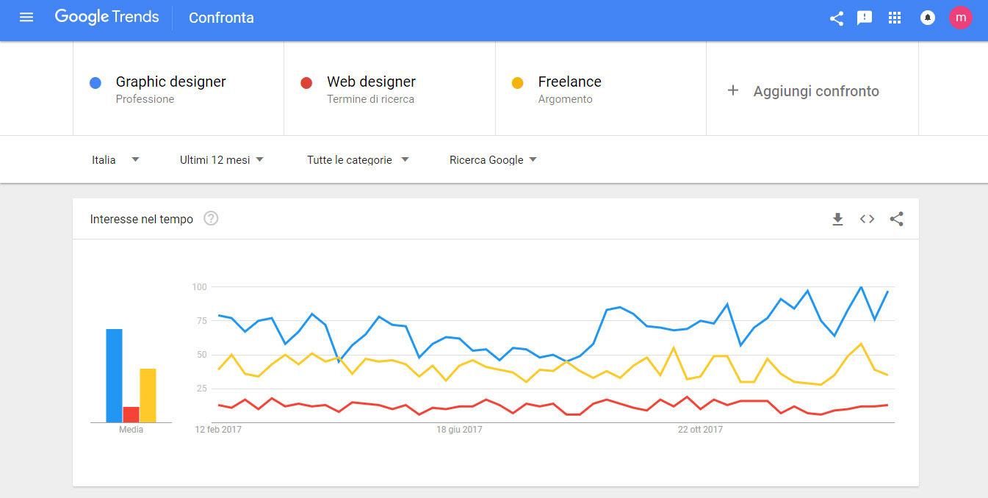Image resolution: width=988 pixels, height=498 pixels.
Task: Click the yellow Freelance color dot
Action: pyautogui.click(x=517, y=83)
